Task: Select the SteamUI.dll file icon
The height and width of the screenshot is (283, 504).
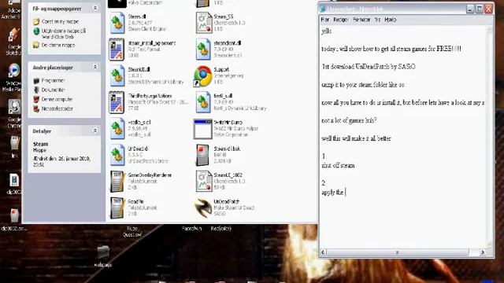Action: pos(117,75)
